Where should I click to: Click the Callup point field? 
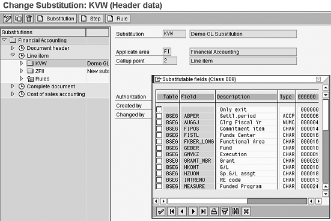click(x=170, y=61)
